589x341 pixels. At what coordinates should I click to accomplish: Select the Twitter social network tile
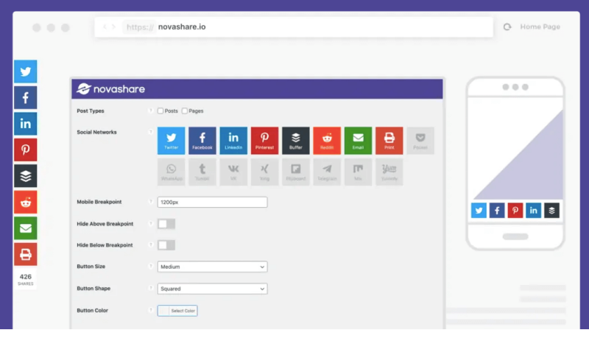pos(172,141)
